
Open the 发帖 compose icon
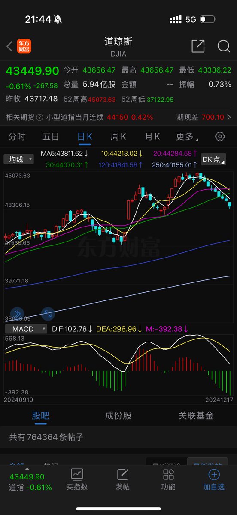point(123,474)
